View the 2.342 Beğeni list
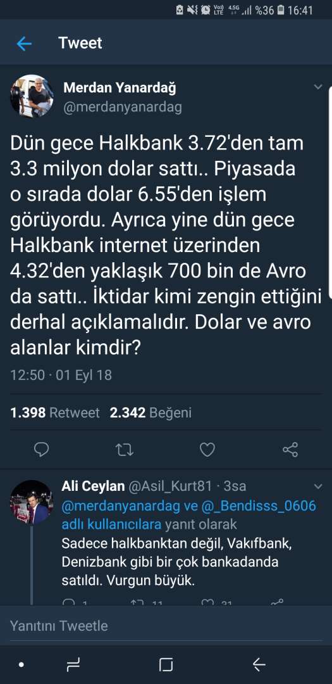The height and width of the screenshot is (684, 332). [x=151, y=413]
